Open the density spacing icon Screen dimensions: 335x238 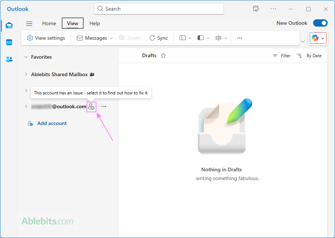pos(218,38)
